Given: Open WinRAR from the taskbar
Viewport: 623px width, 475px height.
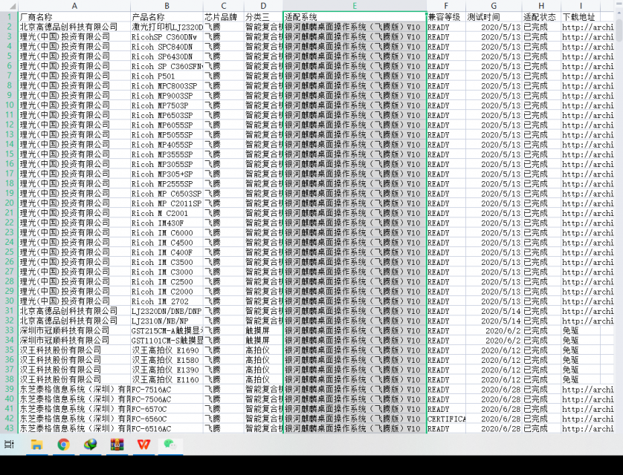Looking at the screenshot, I should [117, 445].
